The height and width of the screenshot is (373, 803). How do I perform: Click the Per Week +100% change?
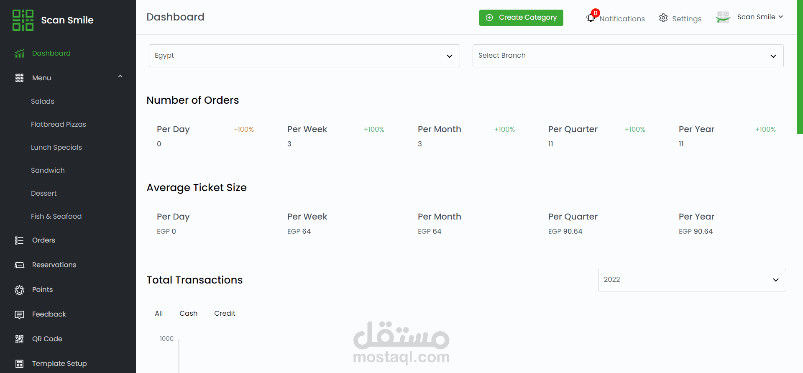[374, 130]
